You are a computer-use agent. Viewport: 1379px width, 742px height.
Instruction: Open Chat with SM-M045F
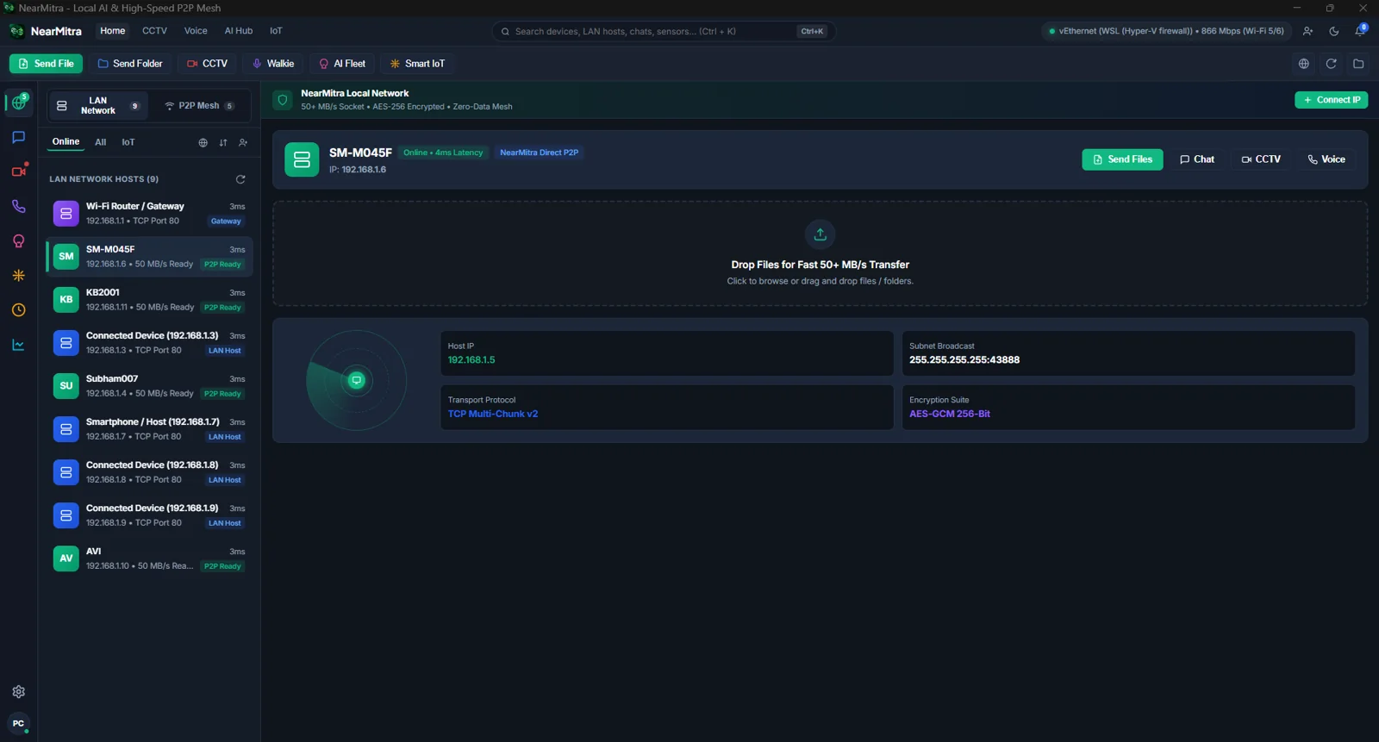coord(1197,159)
